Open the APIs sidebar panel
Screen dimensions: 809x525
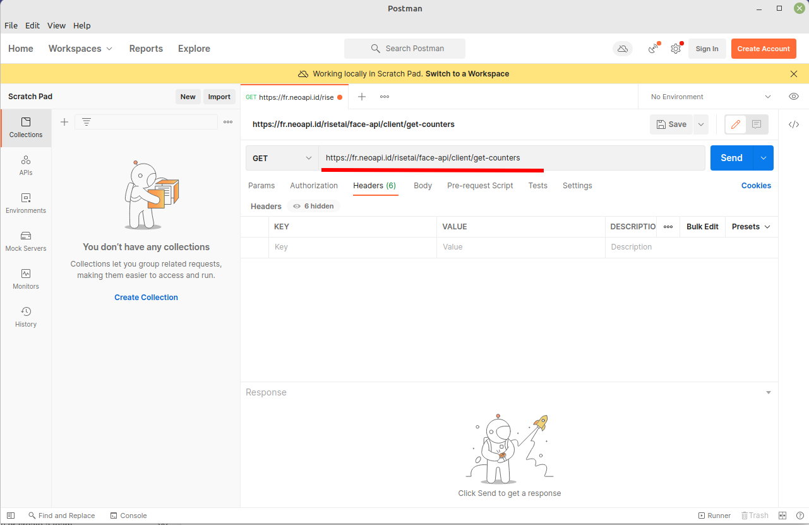click(x=26, y=166)
